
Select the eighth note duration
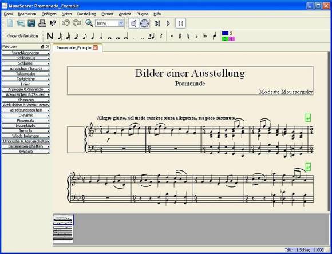pyautogui.click(x=85, y=36)
